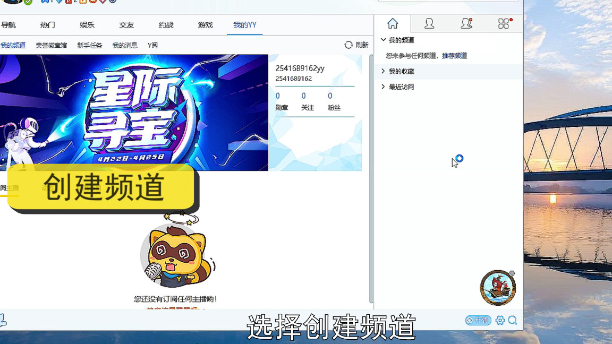Open the 荣誉徽章馆 sub-tab
Image resolution: width=612 pixels, height=344 pixels.
[x=51, y=45]
